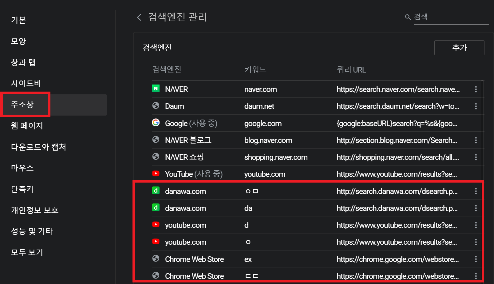Select the NAVER 쇼핑 engine name
The image size is (494, 284).
[184, 157]
